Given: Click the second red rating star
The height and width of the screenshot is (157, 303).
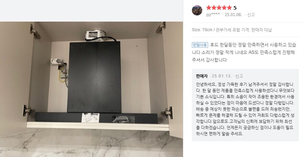Looking at the screenshot, I should point(214,8).
